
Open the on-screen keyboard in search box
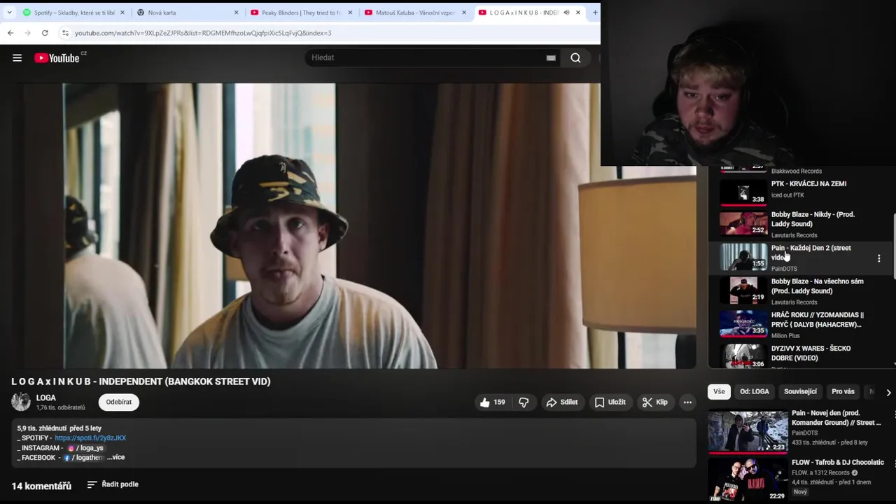[551, 58]
